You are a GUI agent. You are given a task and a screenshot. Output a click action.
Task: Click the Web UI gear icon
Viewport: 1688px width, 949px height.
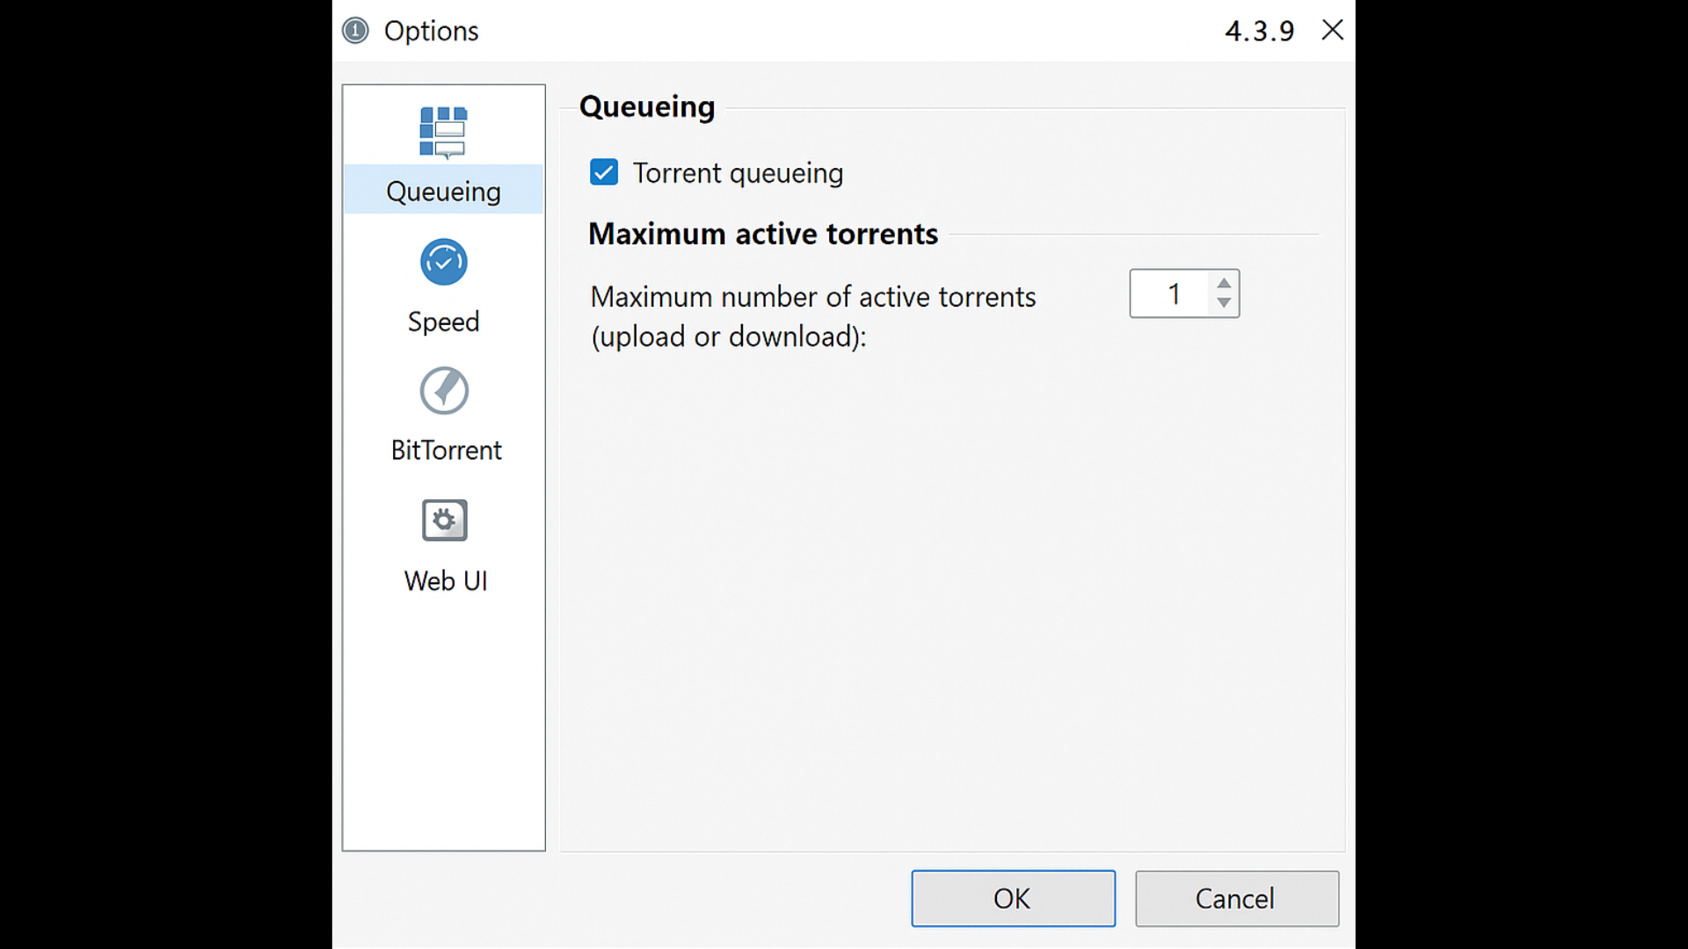[445, 520]
